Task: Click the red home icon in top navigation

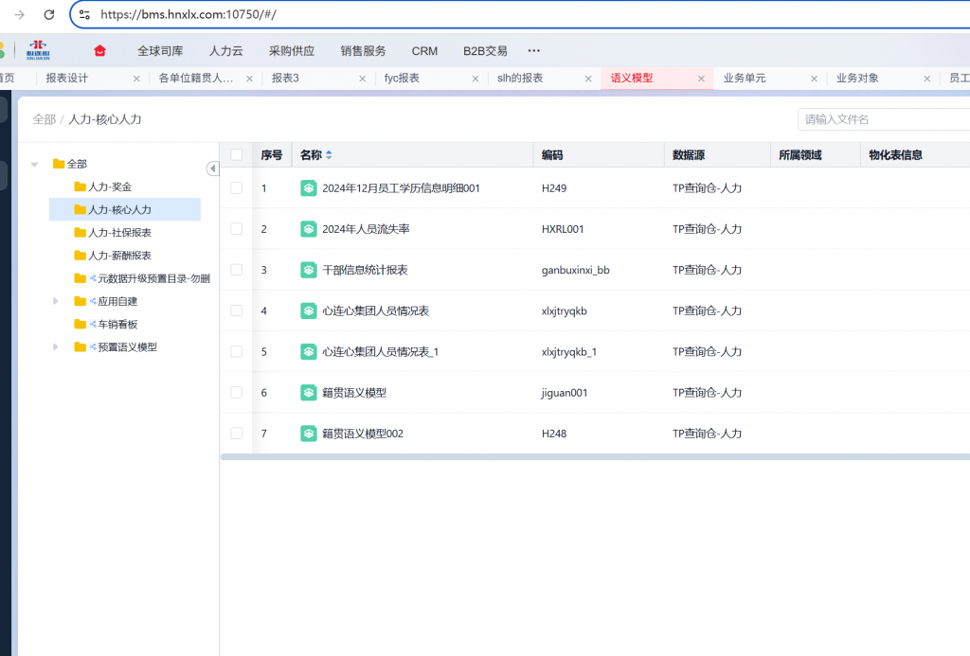Action: (100, 51)
